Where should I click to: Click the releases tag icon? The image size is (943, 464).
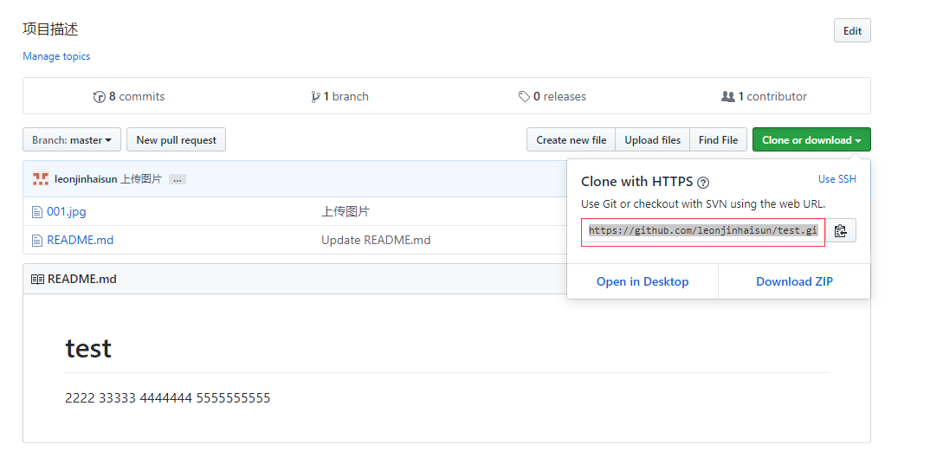point(524,97)
